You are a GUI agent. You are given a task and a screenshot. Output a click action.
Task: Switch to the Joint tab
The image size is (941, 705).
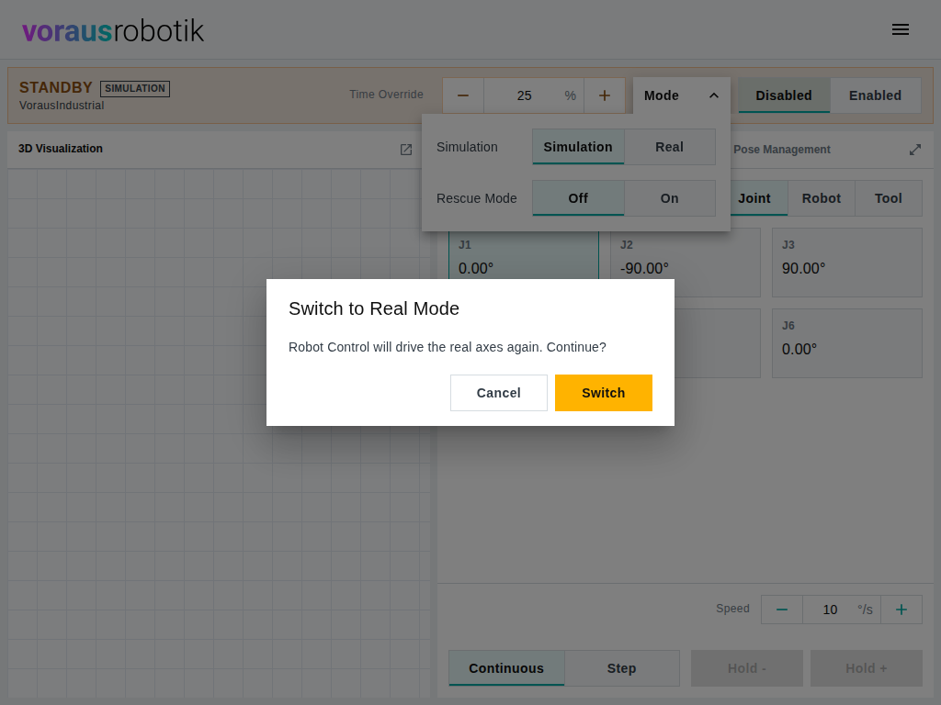click(755, 198)
